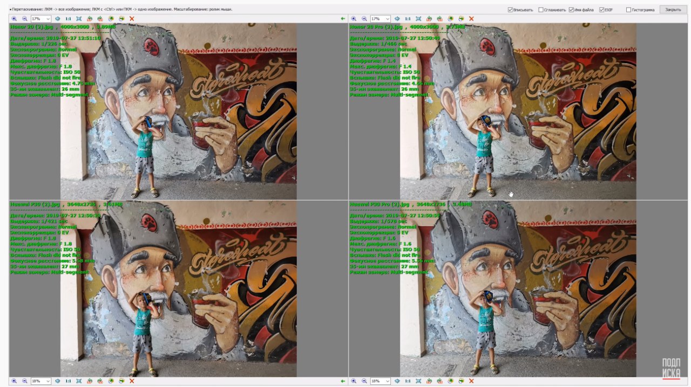The image size is (691, 387).
Task: Zoom out on the Honor 20 Pro pane
Action: point(364,18)
